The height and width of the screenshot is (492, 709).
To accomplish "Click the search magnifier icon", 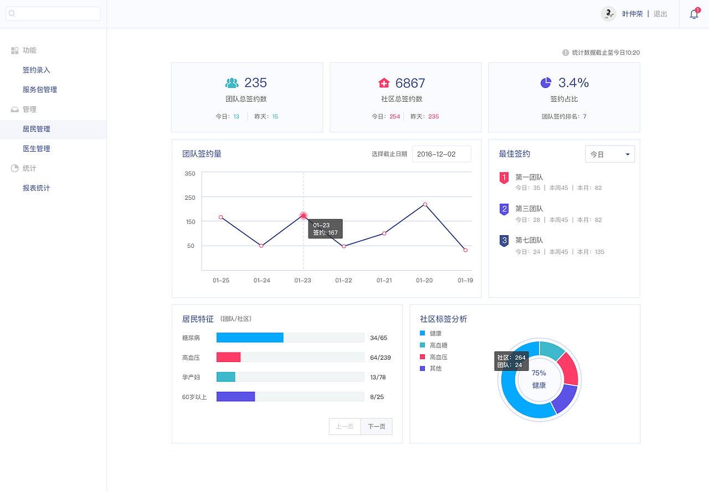I will coord(12,14).
